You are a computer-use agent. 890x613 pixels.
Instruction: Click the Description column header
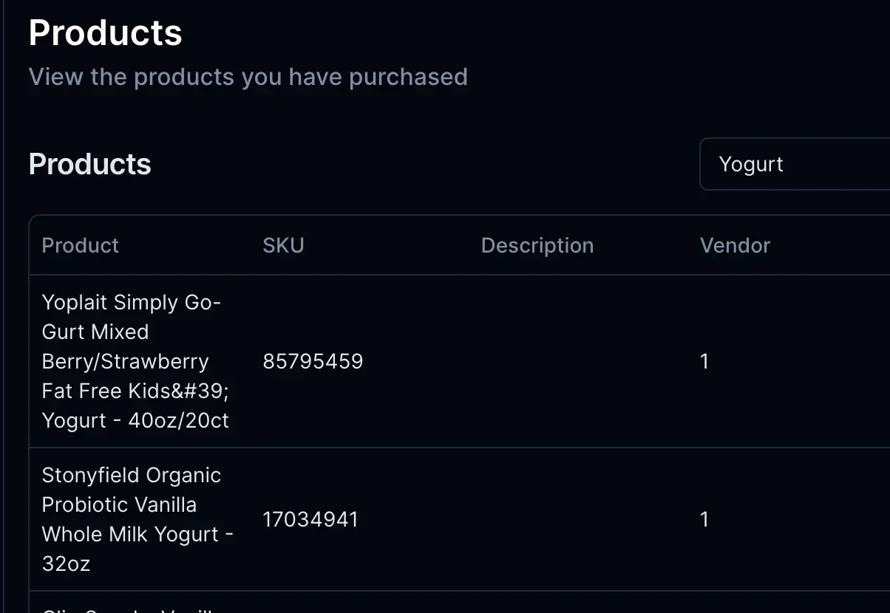point(537,245)
